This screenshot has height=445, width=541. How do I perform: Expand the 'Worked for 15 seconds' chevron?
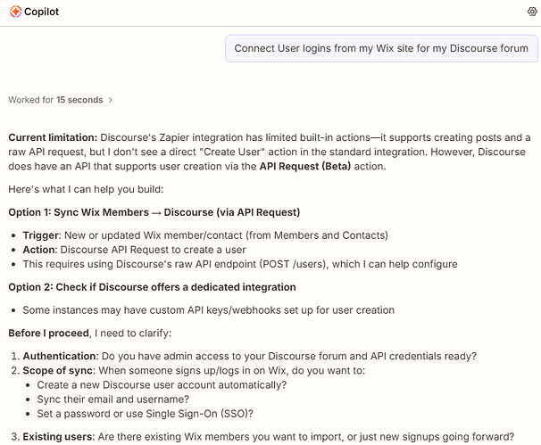pos(111,100)
